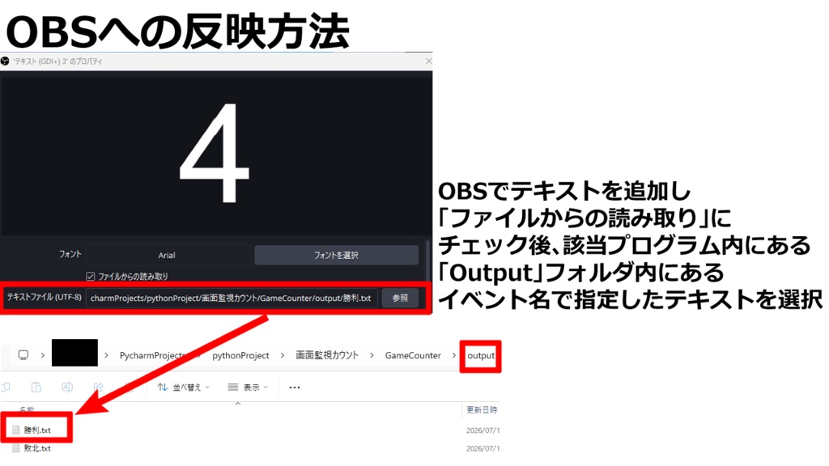Click the Share icon in Explorer toolbar
The height and width of the screenshot is (466, 829).
tap(98, 388)
